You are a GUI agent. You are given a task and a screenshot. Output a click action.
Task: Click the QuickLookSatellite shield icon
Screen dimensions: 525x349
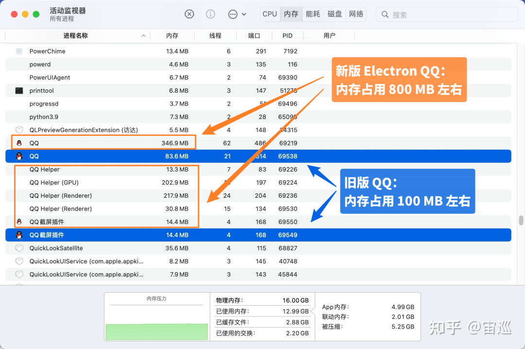(19, 248)
